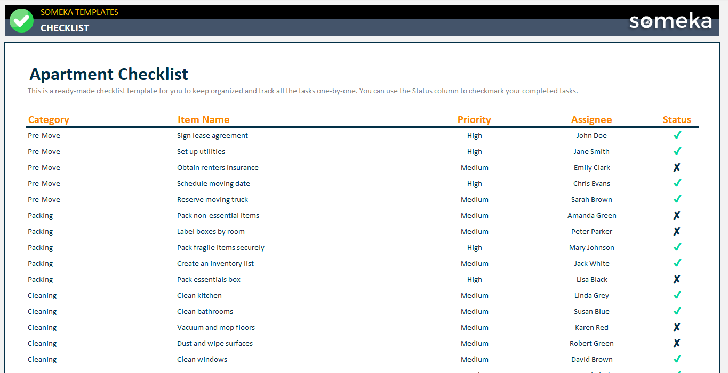Toggle status X for Pack non-essential items
Viewport: 728px width, 373px height.
click(677, 215)
